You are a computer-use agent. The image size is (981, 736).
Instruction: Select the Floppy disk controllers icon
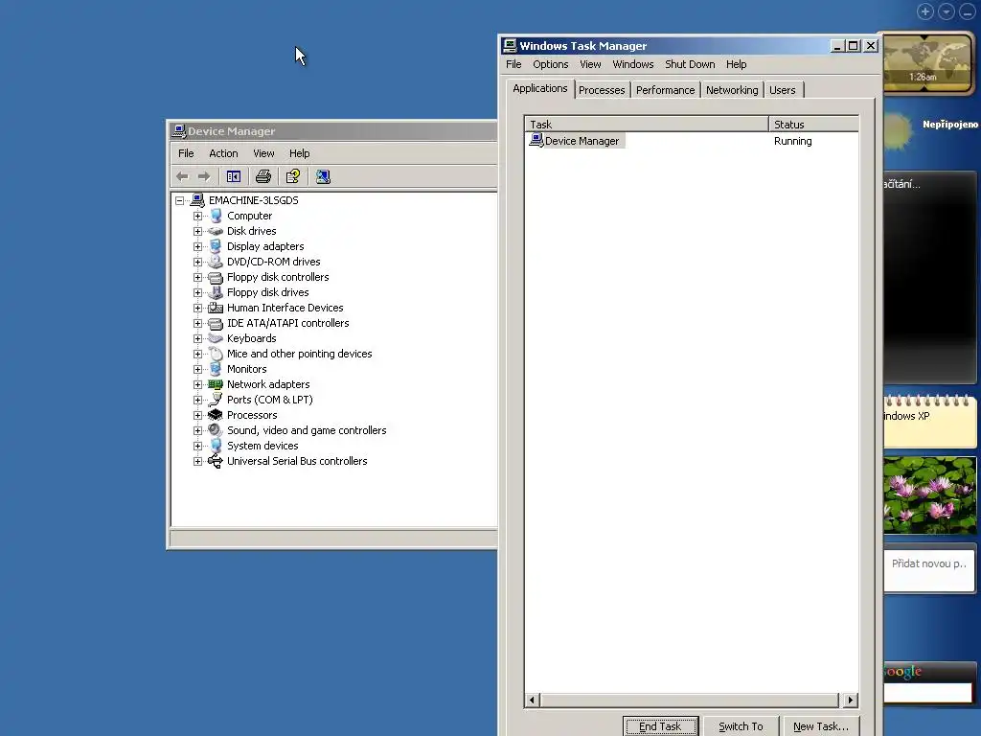pyautogui.click(x=216, y=277)
